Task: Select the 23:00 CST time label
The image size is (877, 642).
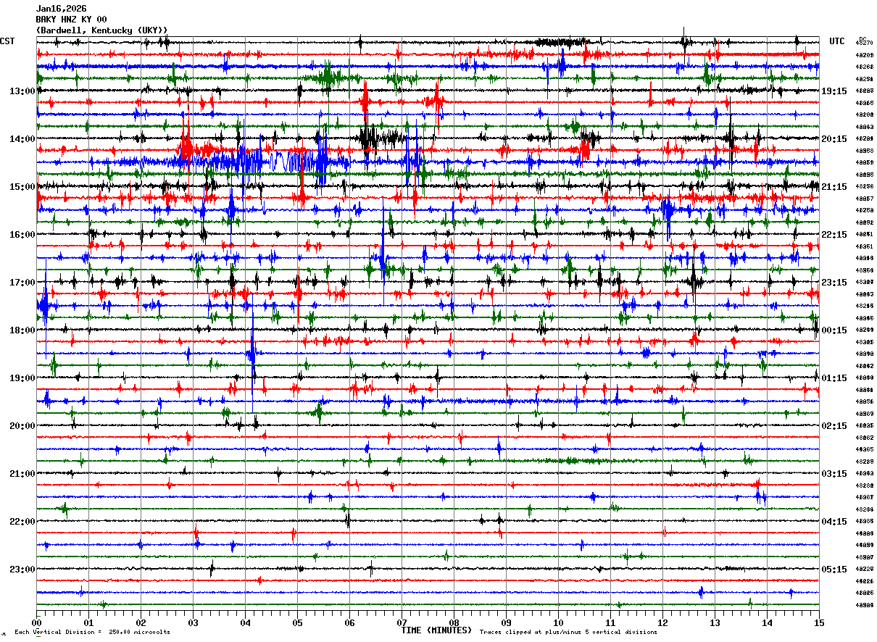Action: pyautogui.click(x=22, y=570)
